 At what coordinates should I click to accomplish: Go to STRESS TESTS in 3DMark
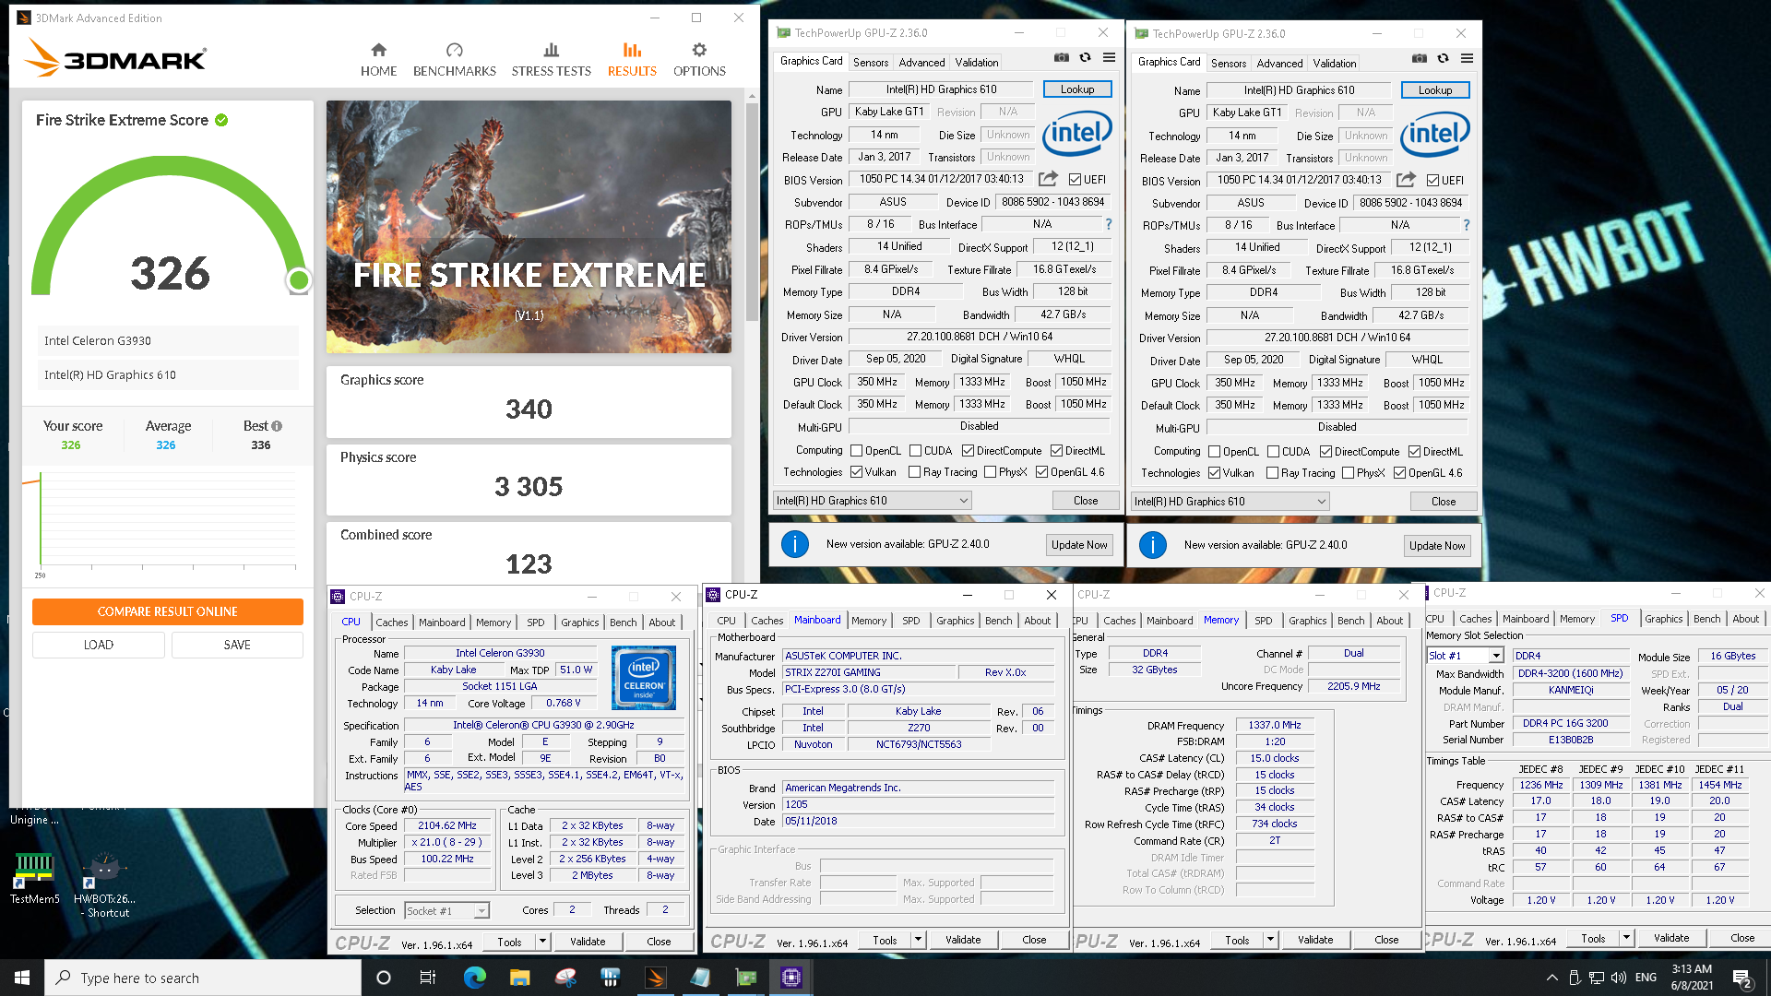(x=551, y=60)
